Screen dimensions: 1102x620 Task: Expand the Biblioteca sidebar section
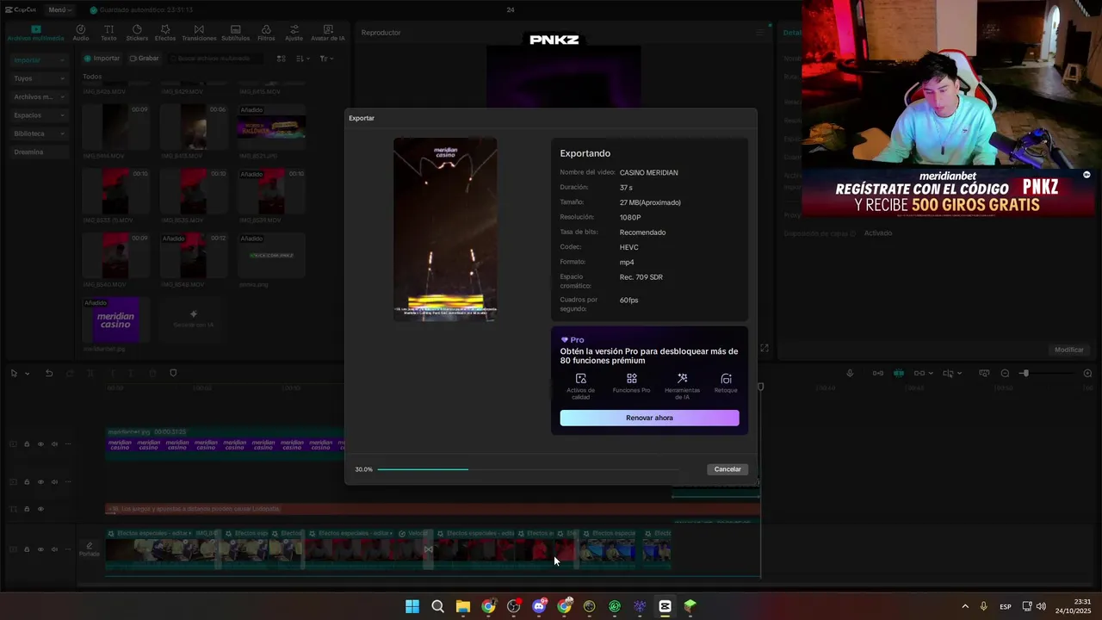39,133
